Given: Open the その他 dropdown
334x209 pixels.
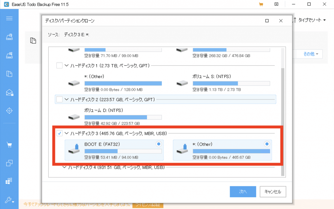Looking at the screenshot, I should pyautogui.click(x=310, y=54).
